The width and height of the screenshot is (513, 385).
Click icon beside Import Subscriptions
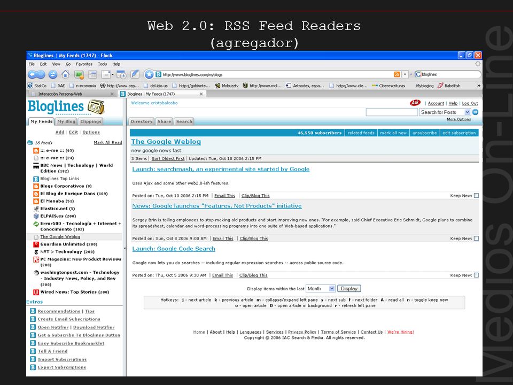click(33, 359)
